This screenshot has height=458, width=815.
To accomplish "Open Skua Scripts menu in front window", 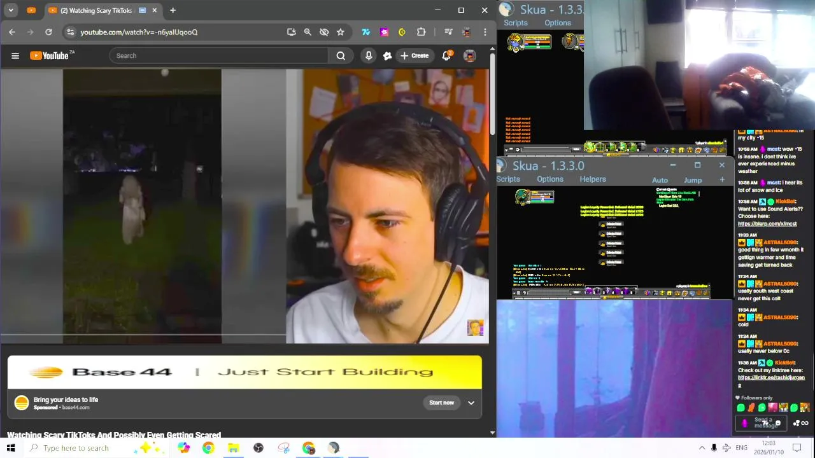I will point(507,179).
